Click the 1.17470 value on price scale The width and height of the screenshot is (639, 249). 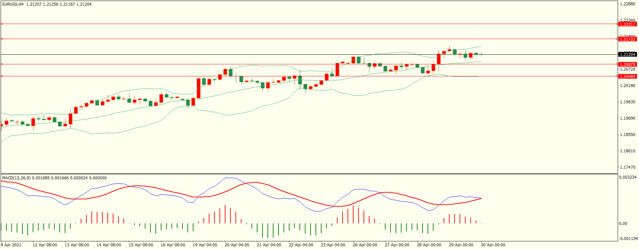point(627,167)
